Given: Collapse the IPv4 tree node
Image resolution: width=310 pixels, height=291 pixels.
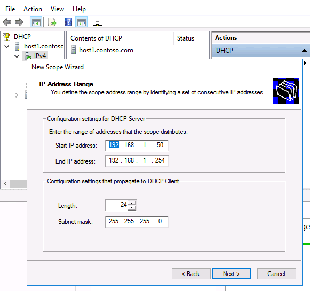Looking at the screenshot, I should [17, 56].
